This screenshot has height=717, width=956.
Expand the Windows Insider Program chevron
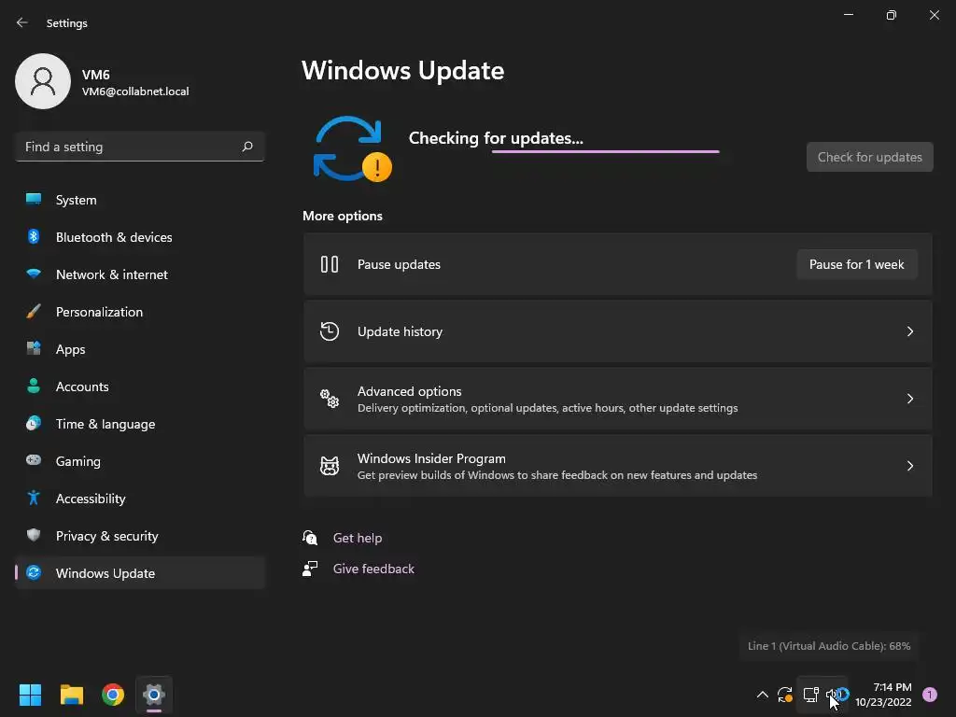point(909,466)
